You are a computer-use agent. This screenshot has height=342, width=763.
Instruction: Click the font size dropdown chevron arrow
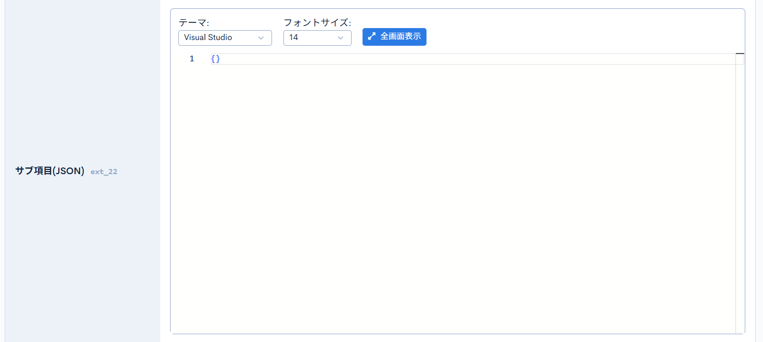click(x=341, y=37)
